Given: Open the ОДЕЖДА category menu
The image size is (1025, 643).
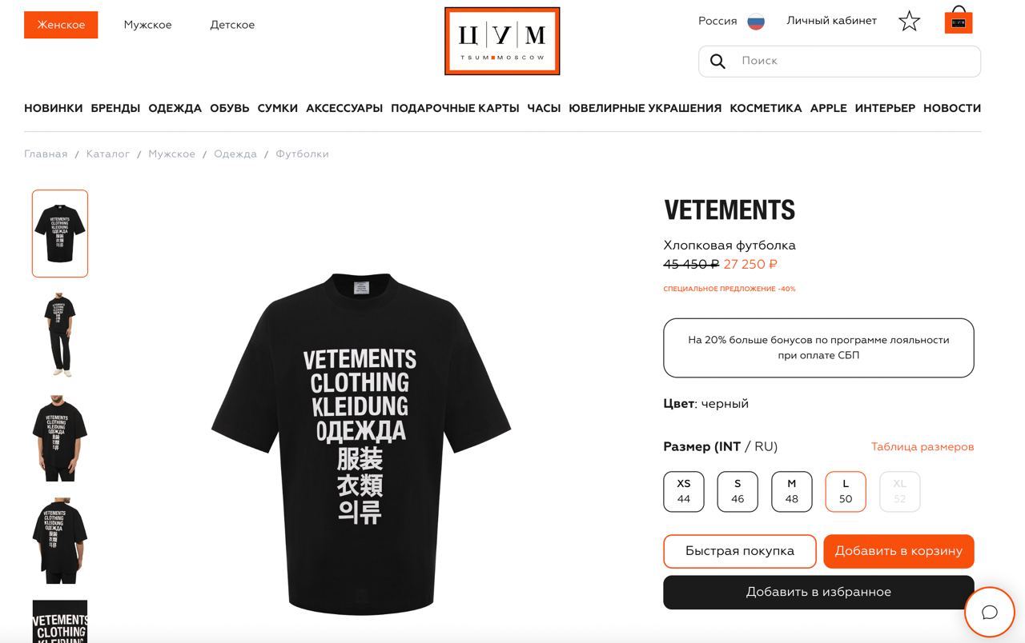Looking at the screenshot, I should pos(175,108).
